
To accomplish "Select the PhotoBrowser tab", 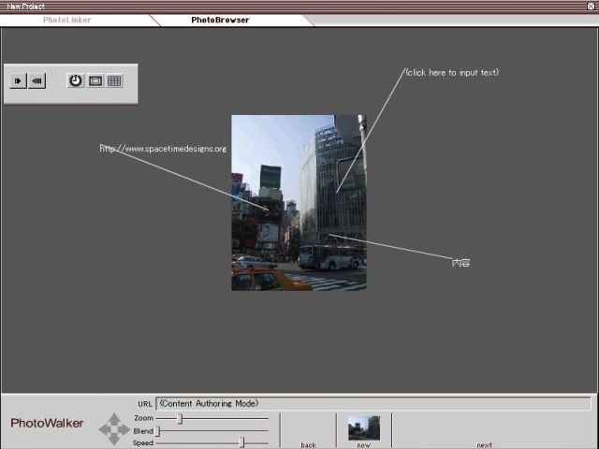I will 220,20.
